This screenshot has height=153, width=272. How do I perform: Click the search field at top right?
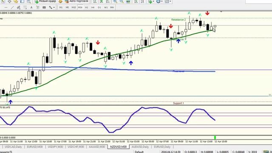pyautogui.click(x=258, y=1)
